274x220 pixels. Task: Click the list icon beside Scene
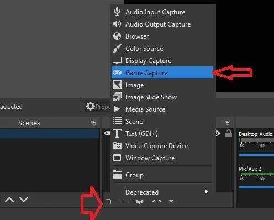[117, 121]
